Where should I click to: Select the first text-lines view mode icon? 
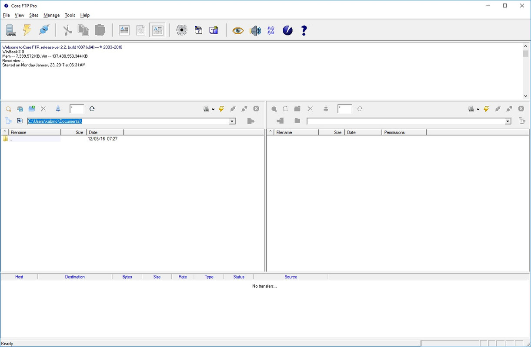(124, 30)
